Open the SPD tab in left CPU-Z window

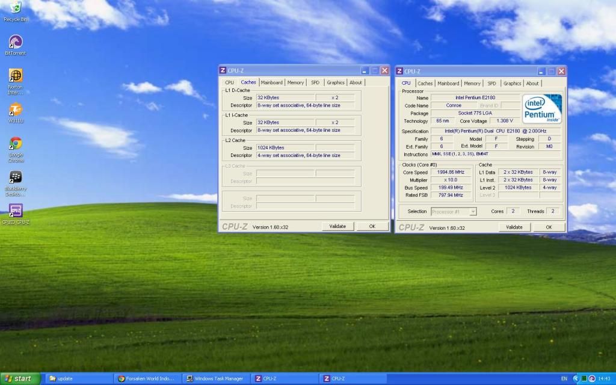tap(315, 82)
